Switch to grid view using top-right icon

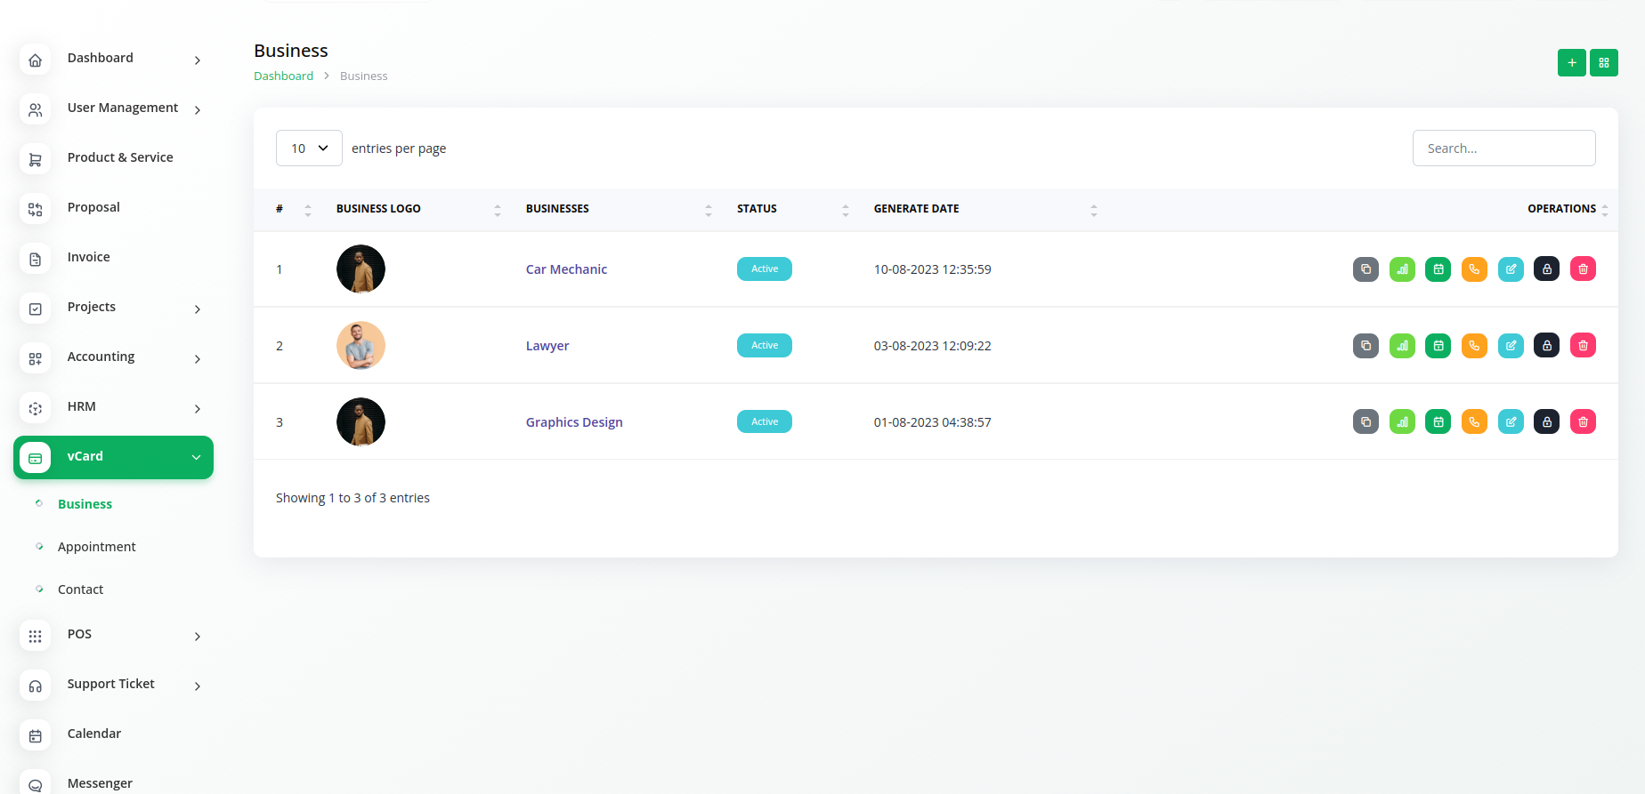pos(1603,63)
